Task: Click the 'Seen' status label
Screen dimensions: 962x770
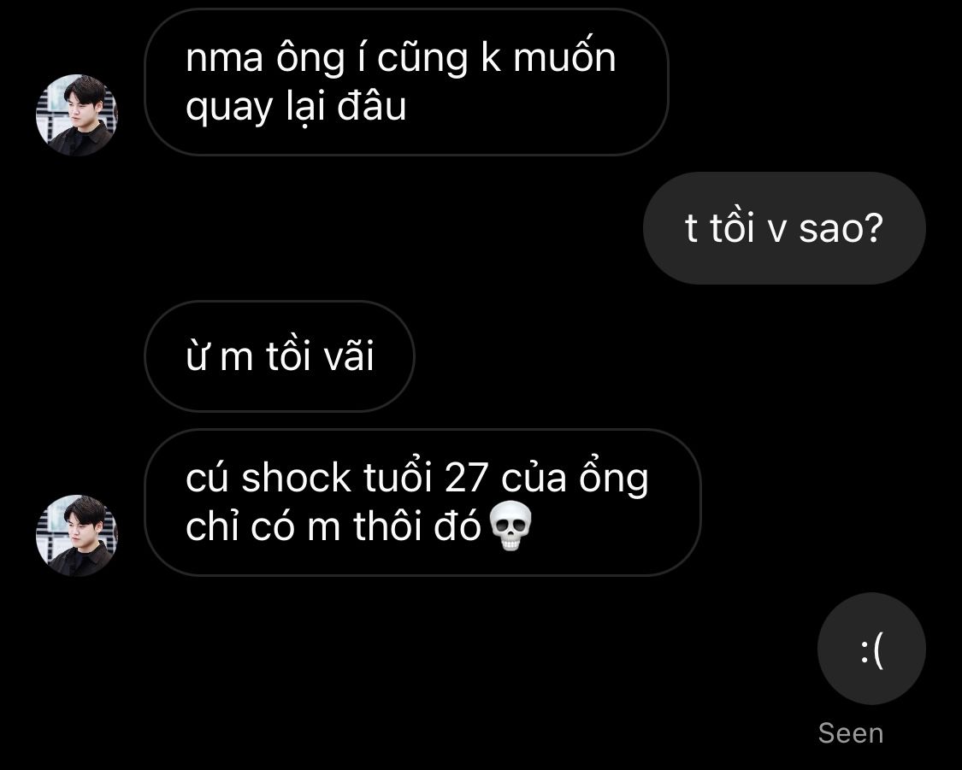Action: point(851,733)
